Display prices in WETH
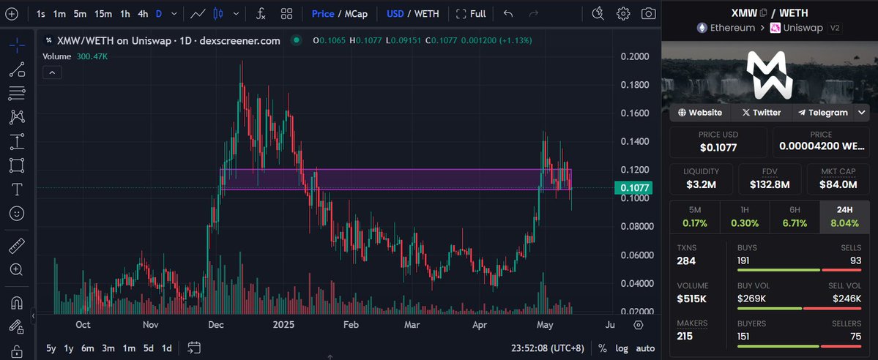878x360 pixels. (427, 14)
